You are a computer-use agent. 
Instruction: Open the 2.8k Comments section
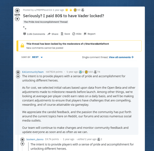pos(34,34)
